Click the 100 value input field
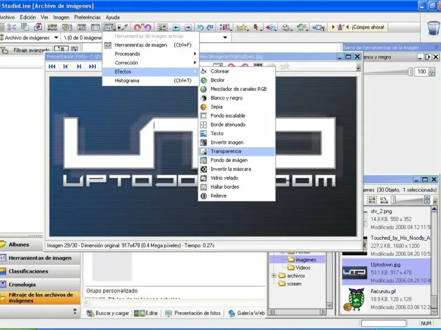 coord(421,71)
